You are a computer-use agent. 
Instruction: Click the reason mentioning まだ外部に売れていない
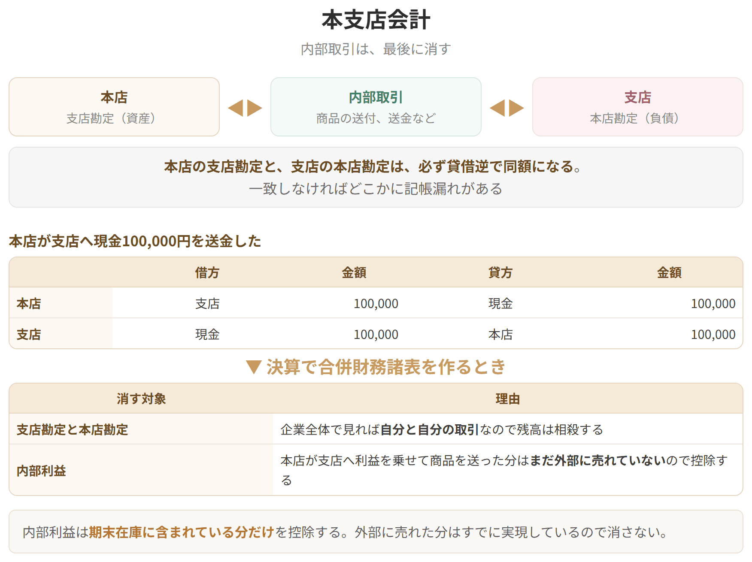pyautogui.click(x=504, y=470)
